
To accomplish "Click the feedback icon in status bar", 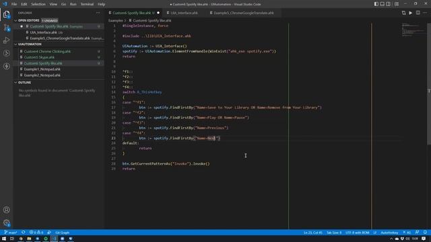I will point(418,233).
